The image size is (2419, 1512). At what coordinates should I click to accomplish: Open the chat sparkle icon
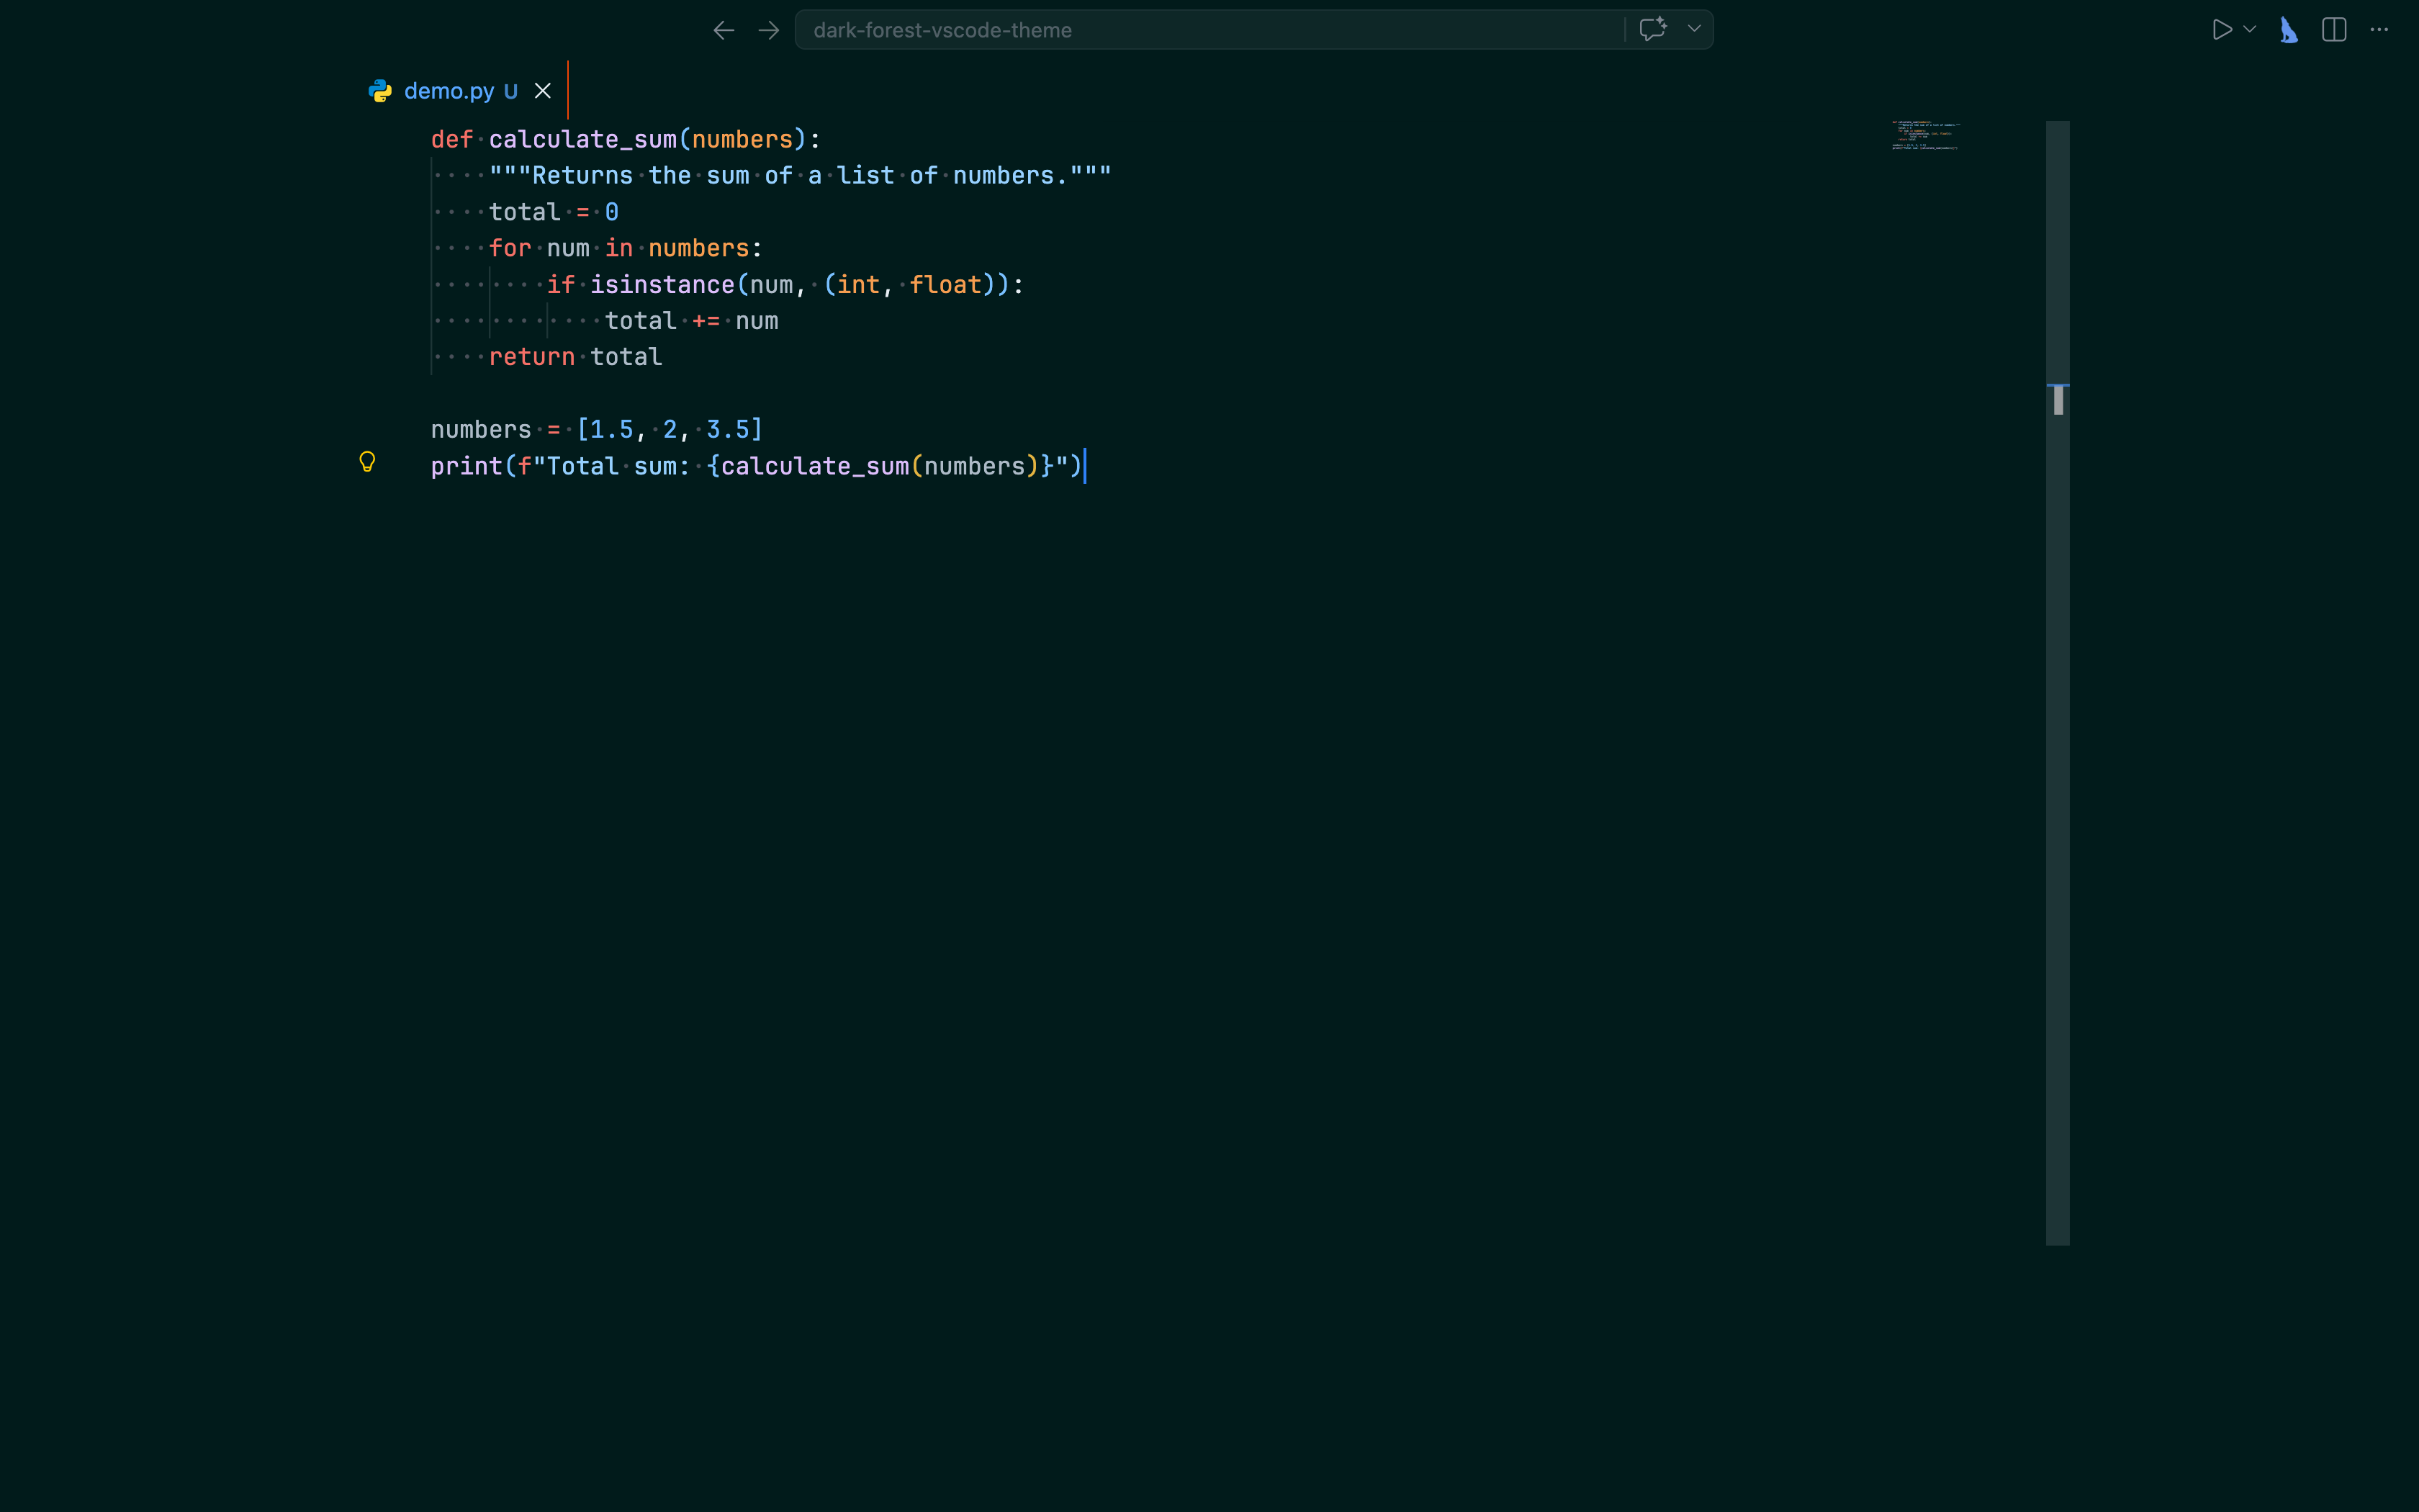click(x=1653, y=29)
